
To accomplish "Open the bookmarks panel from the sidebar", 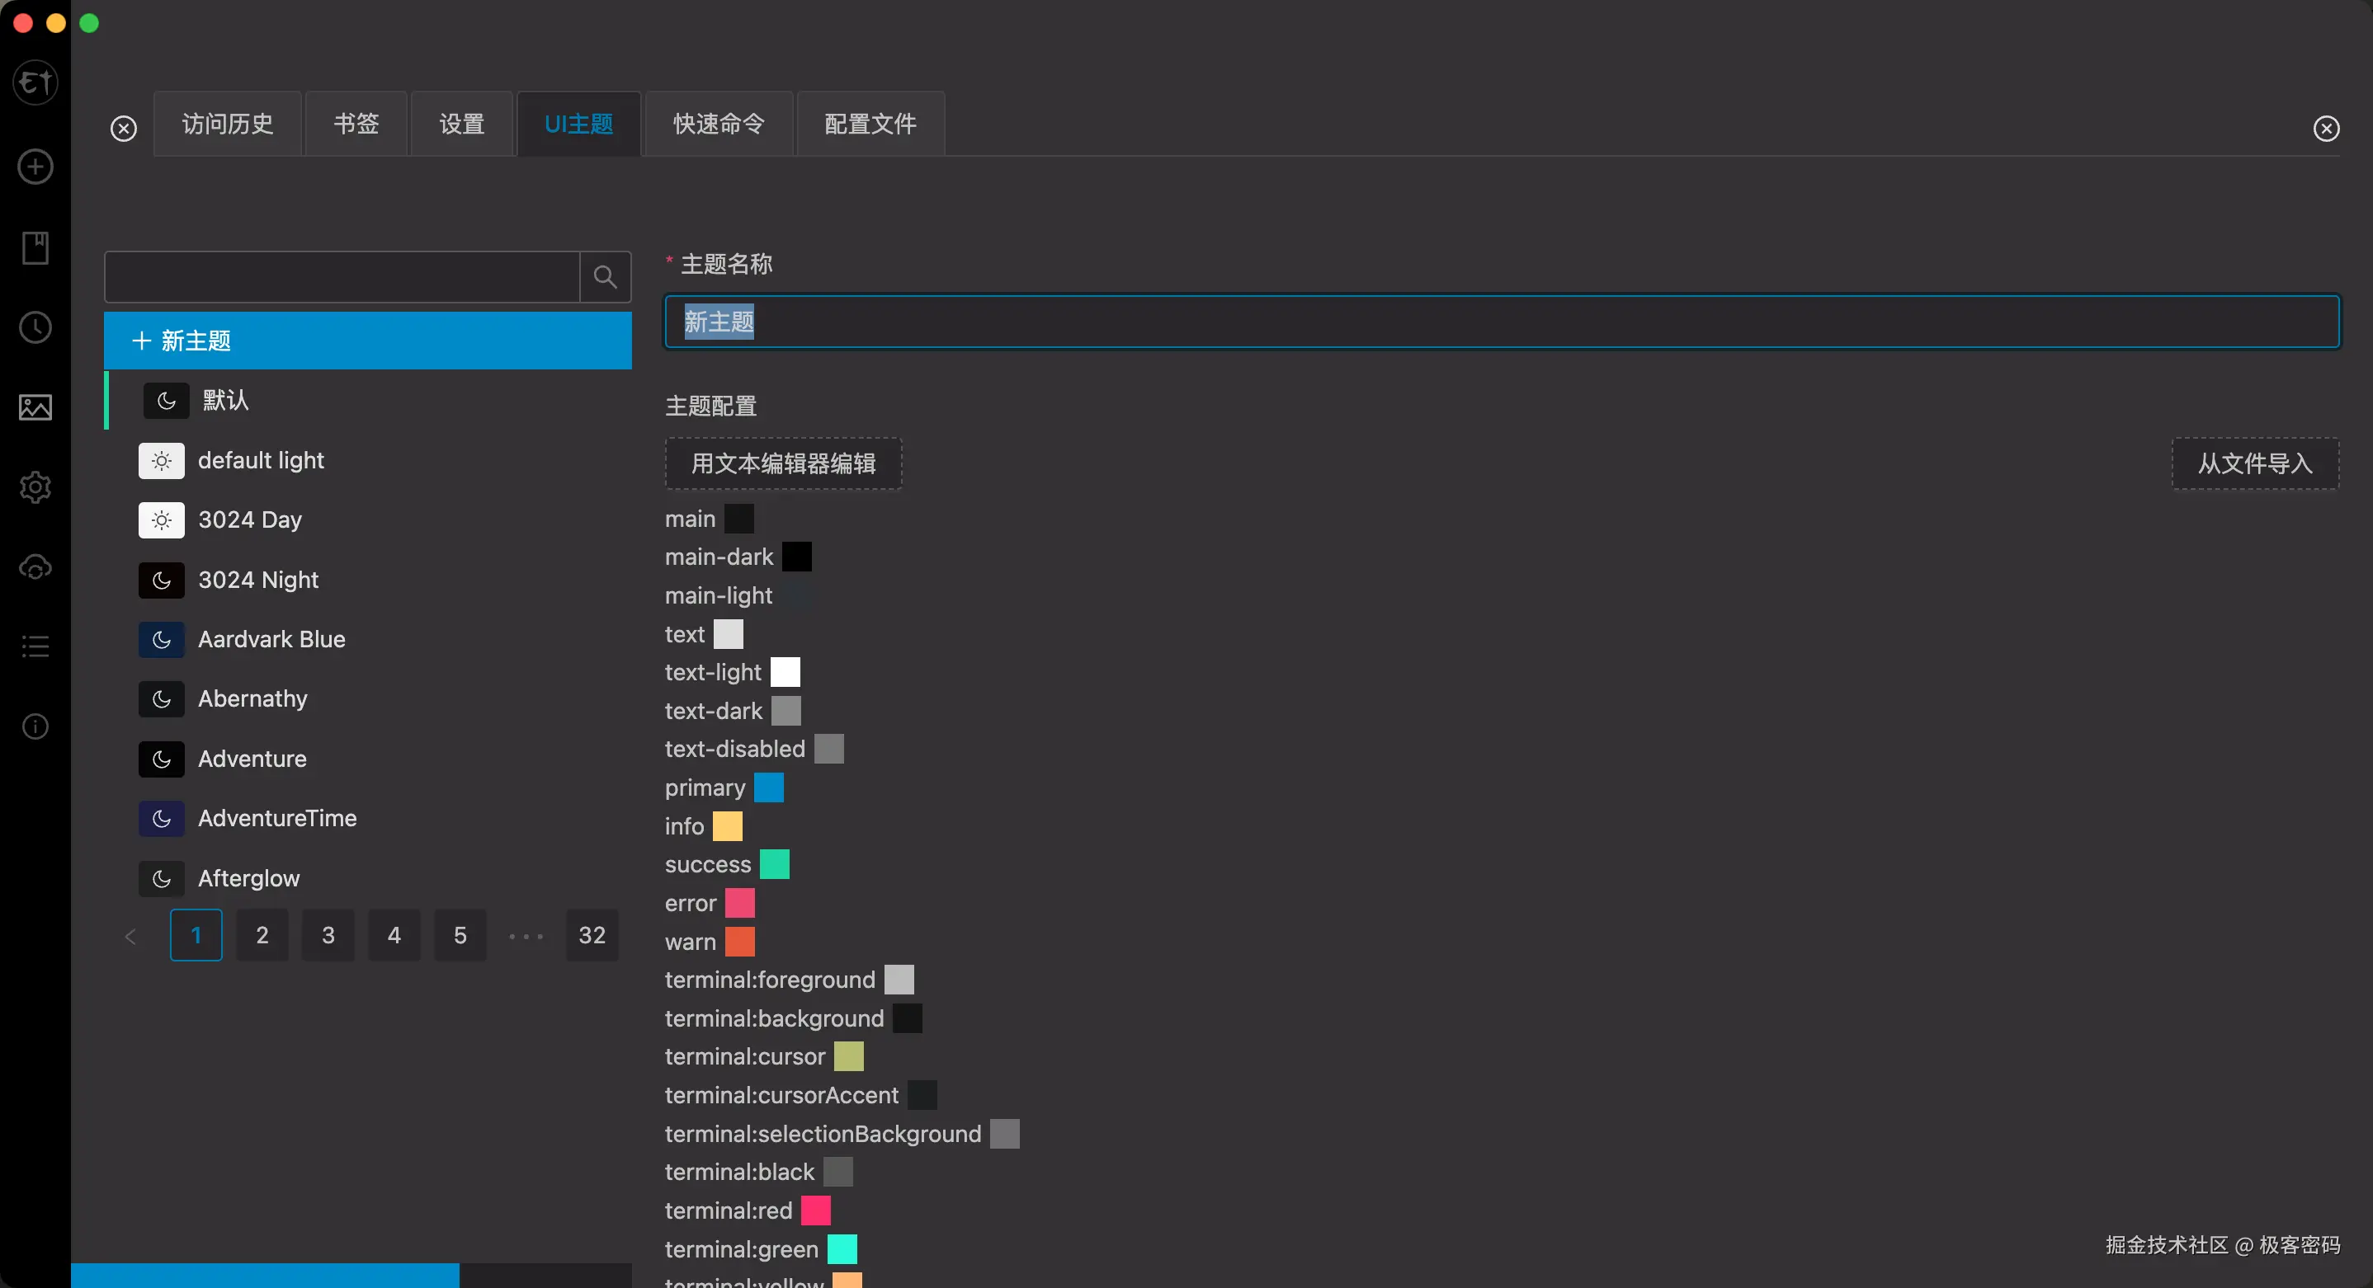I will (34, 247).
